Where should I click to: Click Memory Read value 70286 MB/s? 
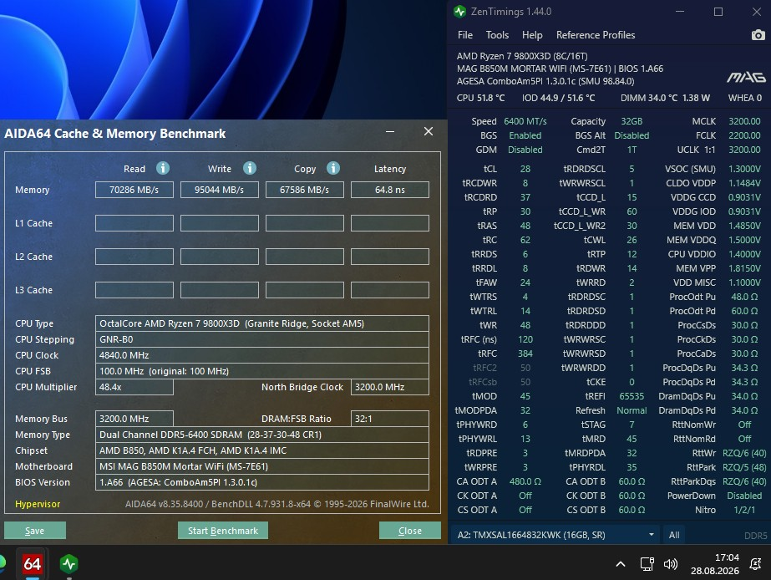[x=134, y=190]
